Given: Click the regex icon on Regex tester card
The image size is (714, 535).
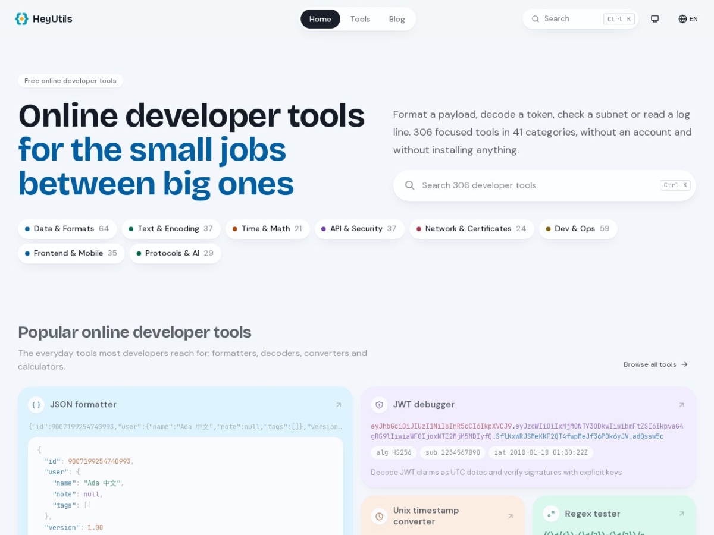Looking at the screenshot, I should 551,514.
